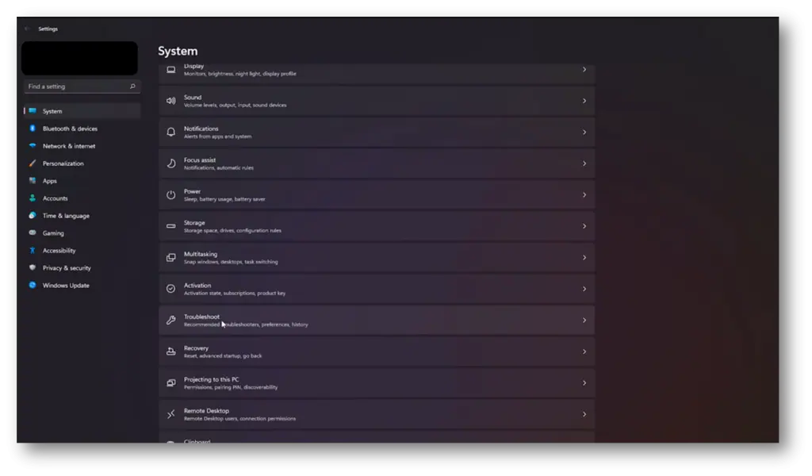Open Storage using its chevron

[x=584, y=226]
